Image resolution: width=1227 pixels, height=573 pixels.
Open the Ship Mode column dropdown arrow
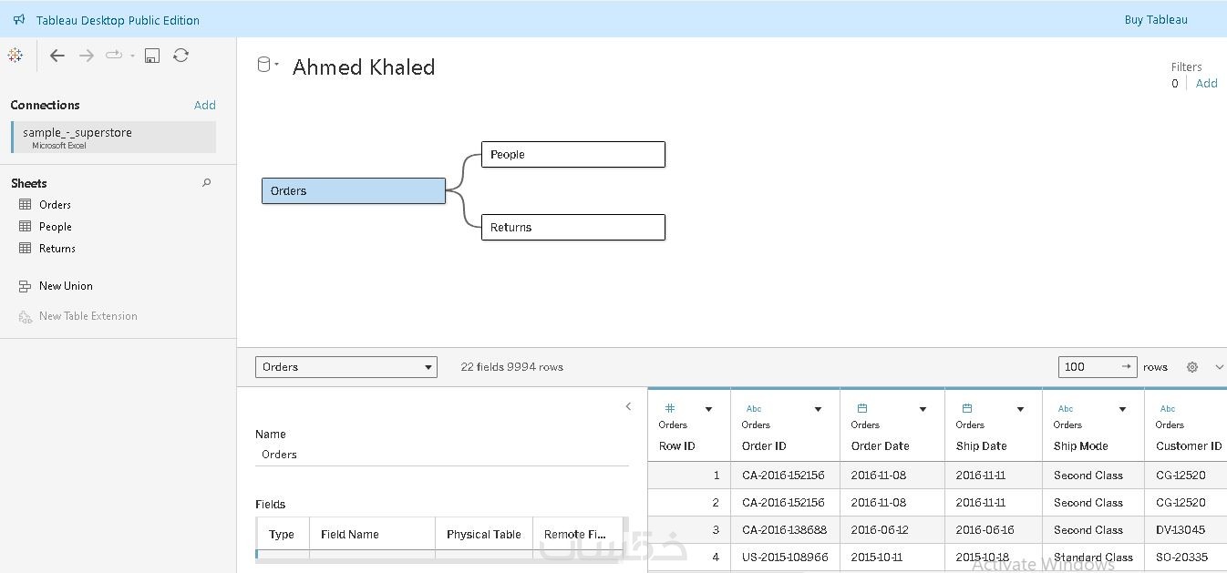tap(1122, 410)
